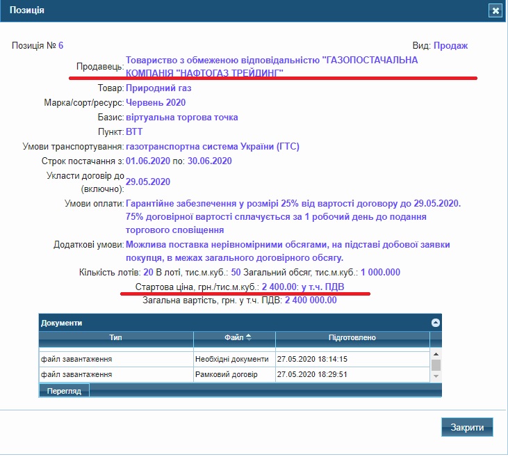Image resolution: width=508 pixels, height=457 pixels.
Task: Click the Підготовлено column header
Action: [x=352, y=337]
